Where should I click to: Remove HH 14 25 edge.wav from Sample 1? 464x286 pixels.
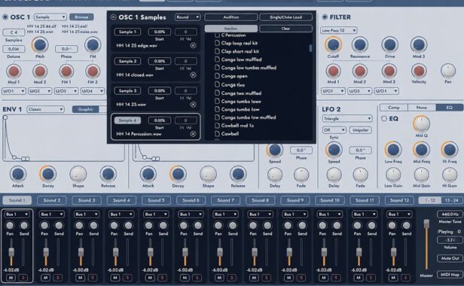point(193,45)
